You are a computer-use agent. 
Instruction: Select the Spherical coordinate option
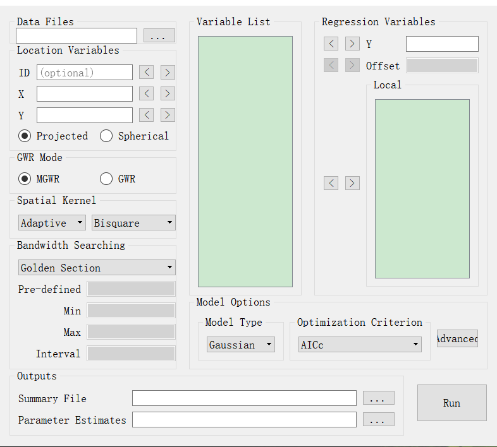[106, 136]
